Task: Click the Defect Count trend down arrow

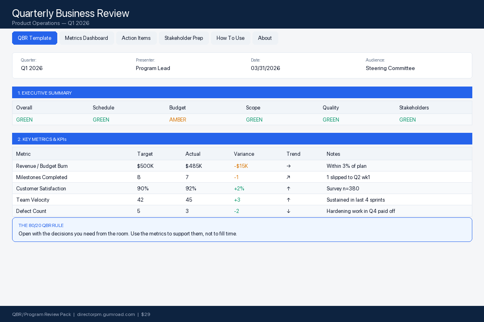Action: coord(288,211)
